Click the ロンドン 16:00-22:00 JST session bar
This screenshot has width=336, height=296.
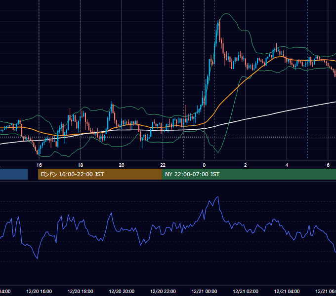100,174
